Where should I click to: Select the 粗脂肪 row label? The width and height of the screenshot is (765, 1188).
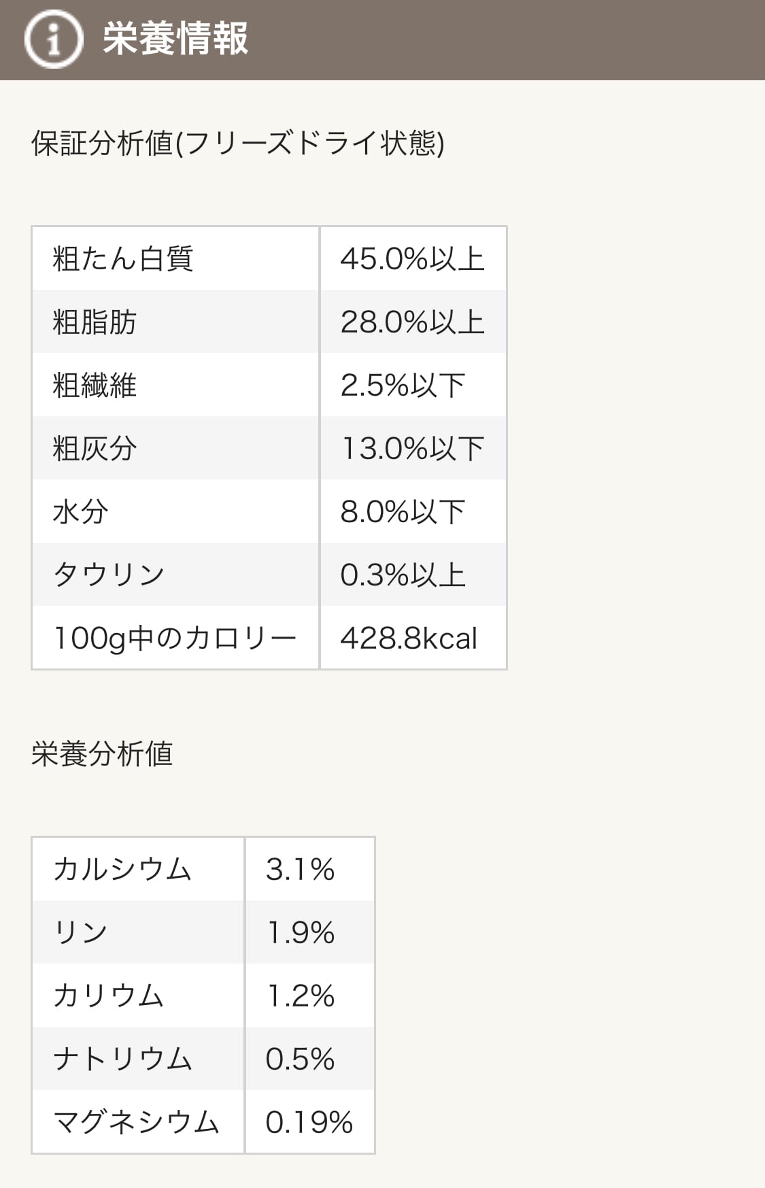pyautogui.click(x=95, y=322)
